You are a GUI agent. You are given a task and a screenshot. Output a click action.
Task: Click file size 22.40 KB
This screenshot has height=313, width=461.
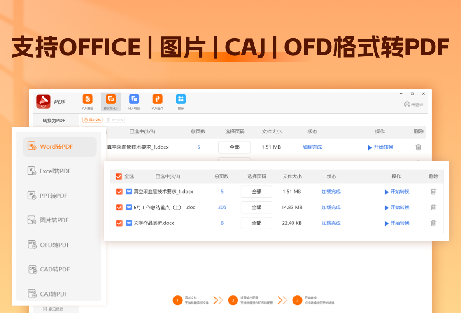click(292, 223)
